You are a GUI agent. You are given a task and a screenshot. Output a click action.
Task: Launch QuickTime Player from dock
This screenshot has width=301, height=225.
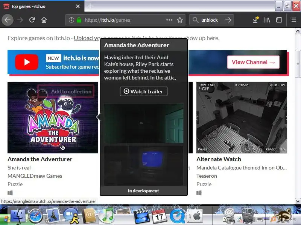pyautogui.click(x=177, y=216)
